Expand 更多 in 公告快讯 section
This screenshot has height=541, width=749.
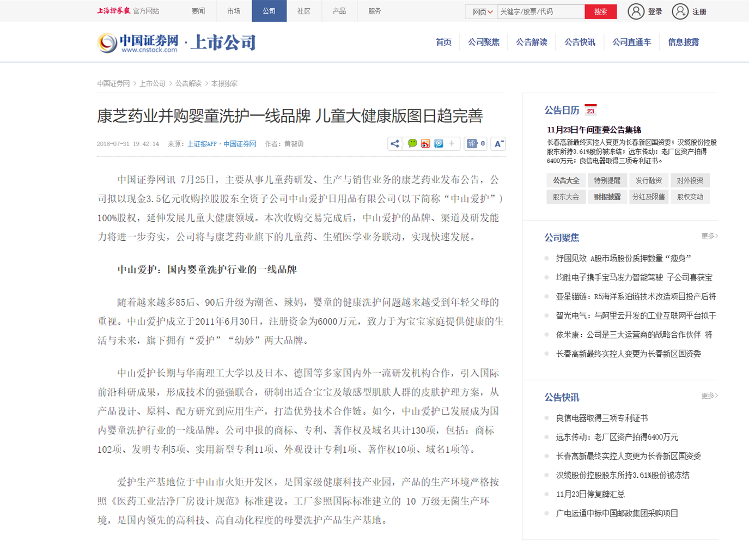[709, 396]
